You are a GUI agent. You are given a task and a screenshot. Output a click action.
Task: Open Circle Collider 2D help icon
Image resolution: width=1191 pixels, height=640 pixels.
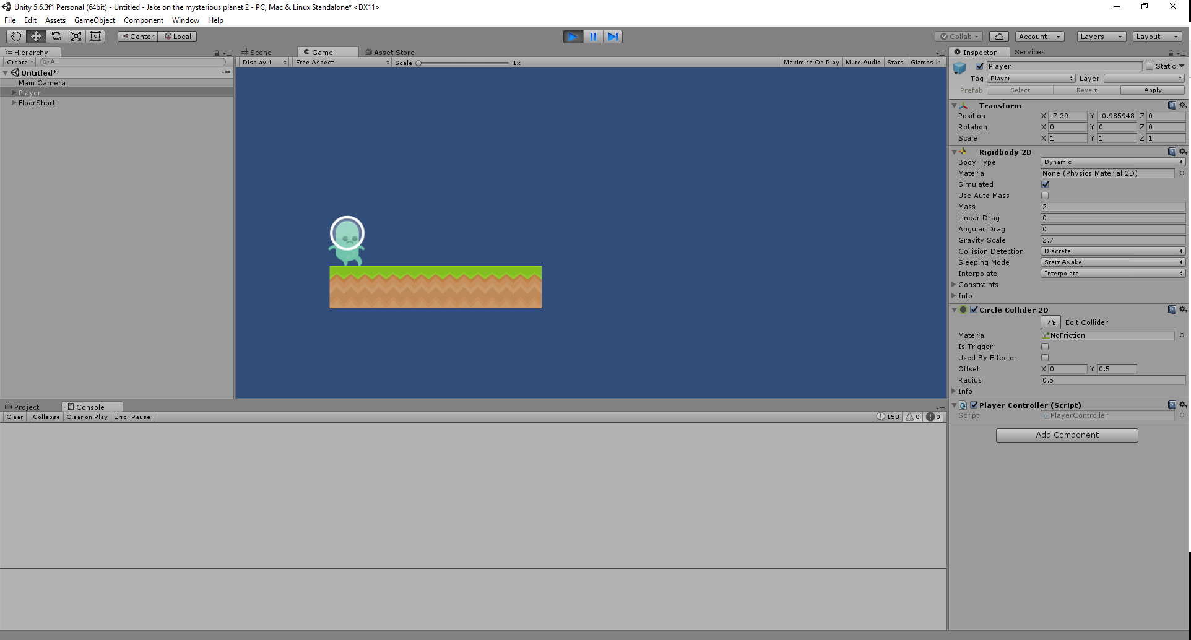(1172, 309)
